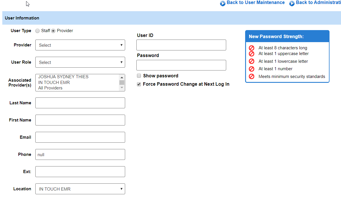Click the Back to Administration arrow icon

coord(292,3)
